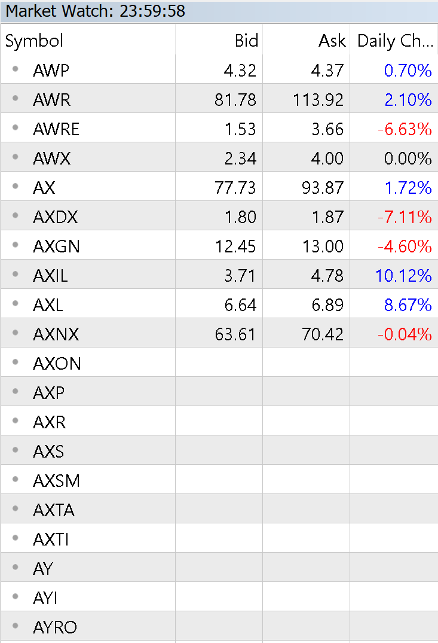Click AXNX bid price 63.61
Viewport: 438px width, 643px height.
click(235, 334)
